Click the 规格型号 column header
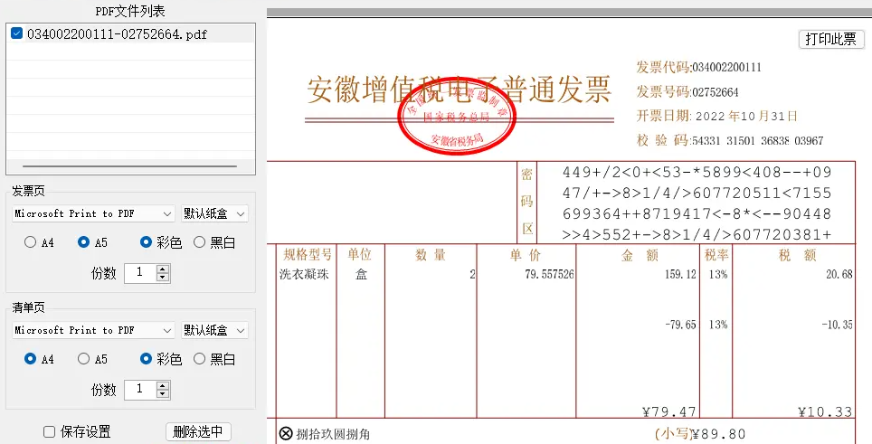The width and height of the screenshot is (872, 444). [308, 254]
